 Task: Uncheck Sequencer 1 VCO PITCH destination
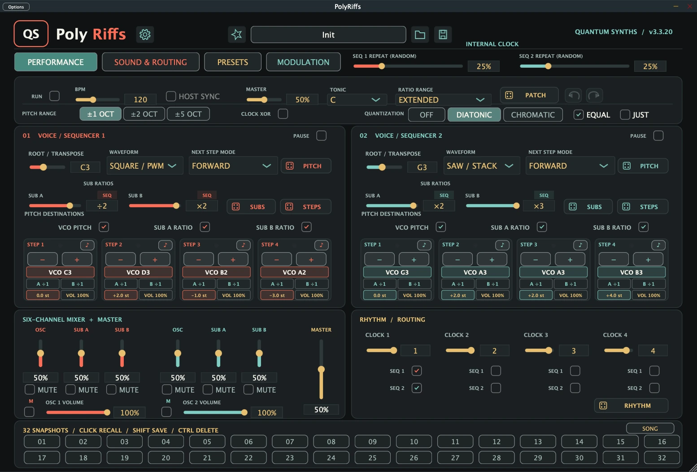coord(104,227)
